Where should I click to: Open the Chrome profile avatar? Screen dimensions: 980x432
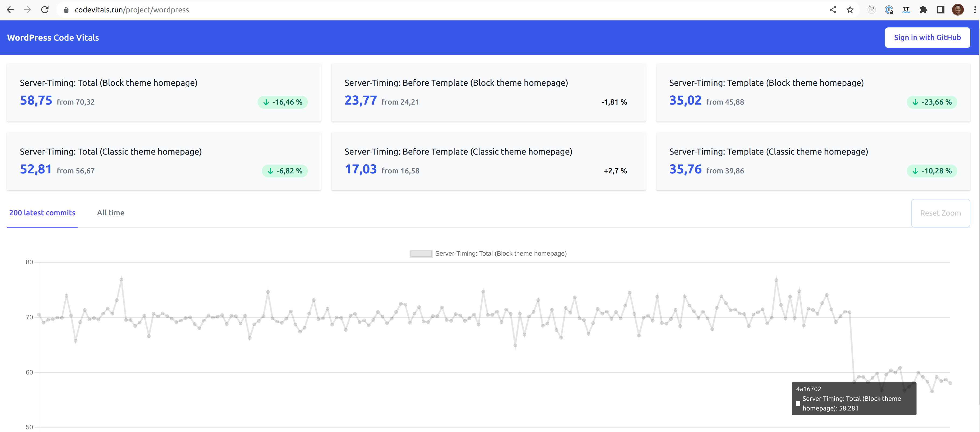click(958, 10)
